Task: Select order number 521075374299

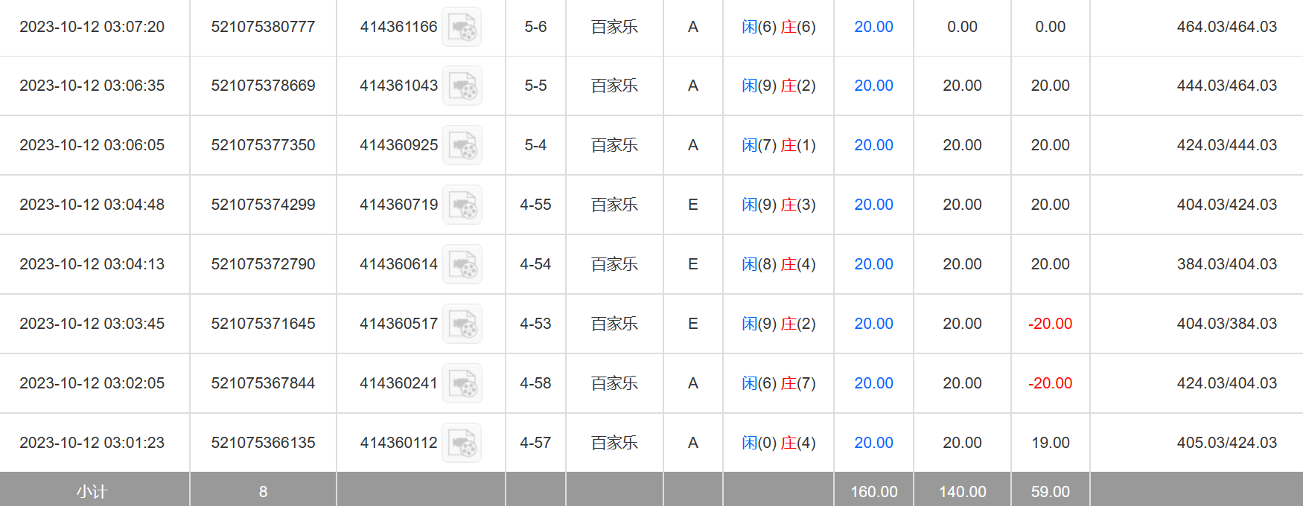Action: (x=263, y=205)
